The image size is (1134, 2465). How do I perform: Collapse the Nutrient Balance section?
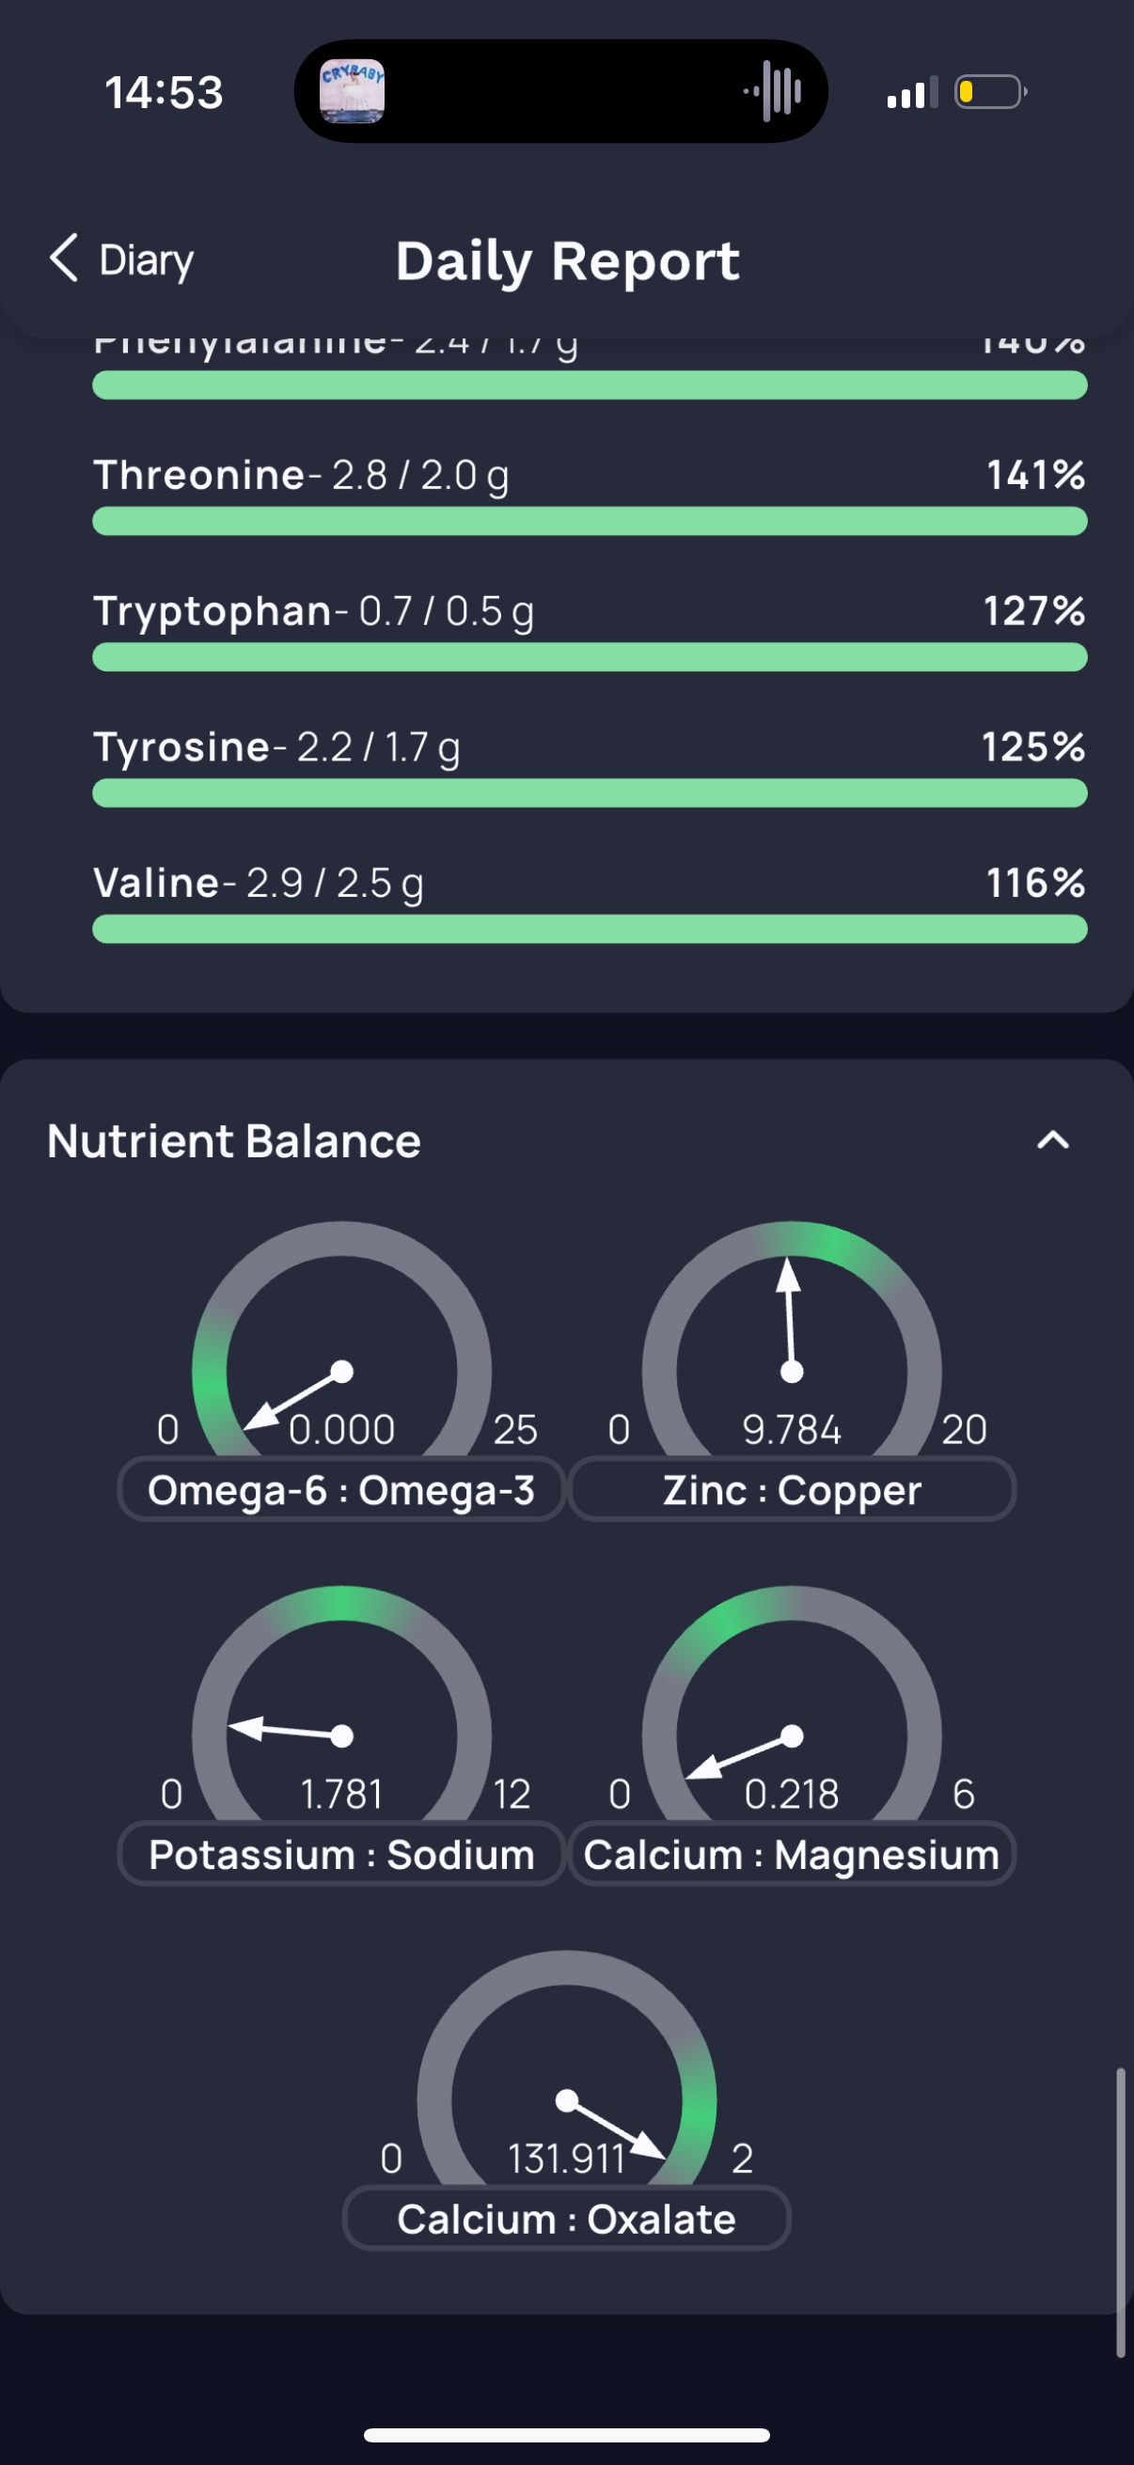1052,1139
